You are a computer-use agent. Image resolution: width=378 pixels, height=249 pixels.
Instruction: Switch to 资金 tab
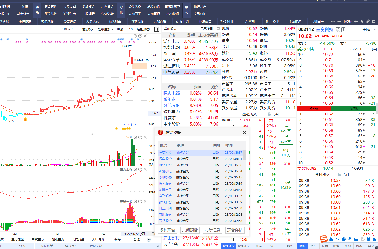coord(314,246)
